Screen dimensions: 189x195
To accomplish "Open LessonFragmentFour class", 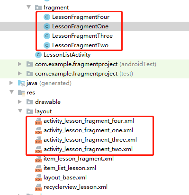I will [x=81, y=17].
